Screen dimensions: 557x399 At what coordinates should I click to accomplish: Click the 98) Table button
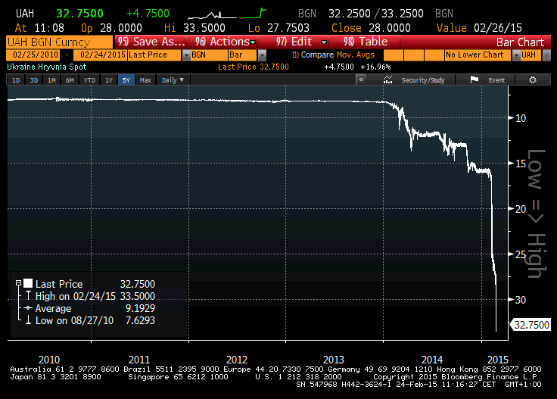tap(366, 42)
